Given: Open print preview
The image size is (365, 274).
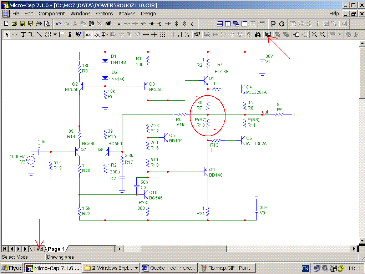Looking at the screenshot, I should click(47, 24).
